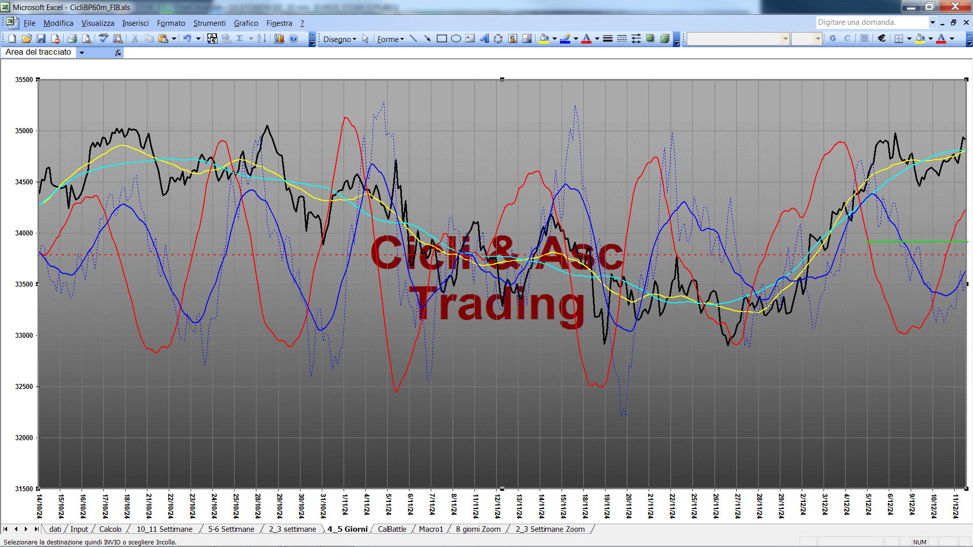Expand the Name Box dropdown arrow
Image resolution: width=973 pixels, height=547 pixels.
(82, 53)
